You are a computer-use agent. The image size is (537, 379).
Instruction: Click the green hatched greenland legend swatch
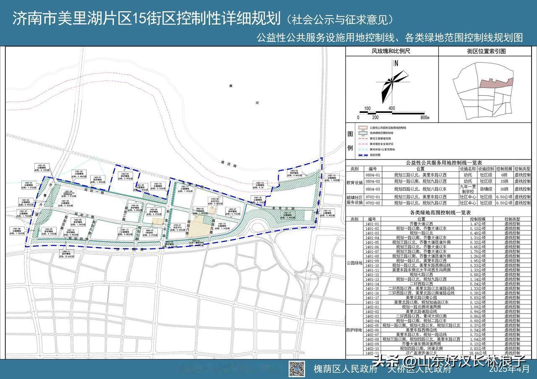(362, 132)
